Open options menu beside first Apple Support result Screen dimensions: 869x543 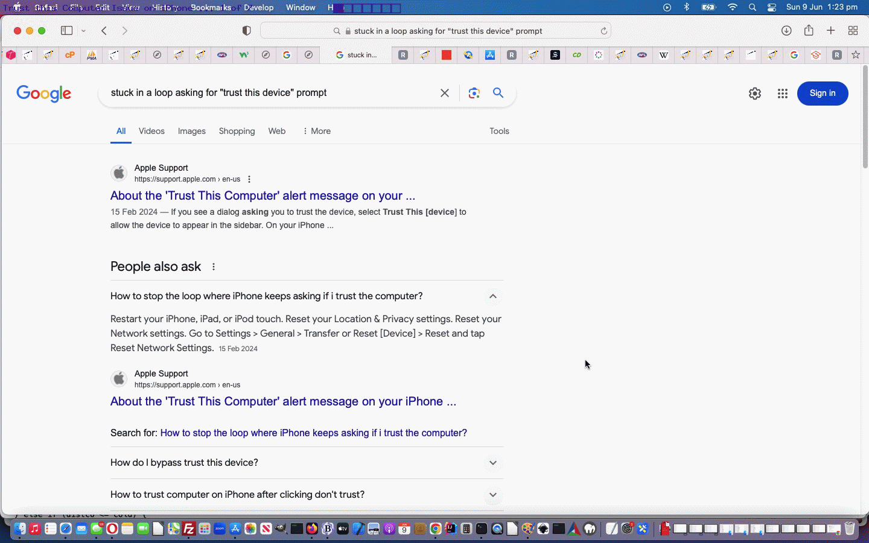click(x=249, y=179)
